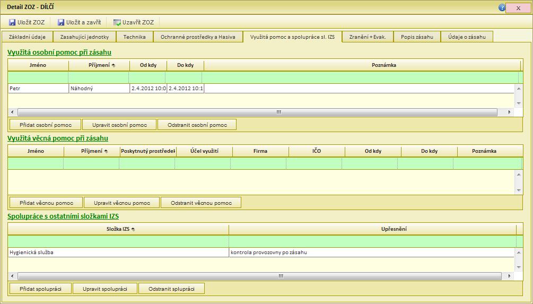Select kontrola provozovny po zásahu cell
Viewport: 533px width, 304px height.
tap(372, 253)
